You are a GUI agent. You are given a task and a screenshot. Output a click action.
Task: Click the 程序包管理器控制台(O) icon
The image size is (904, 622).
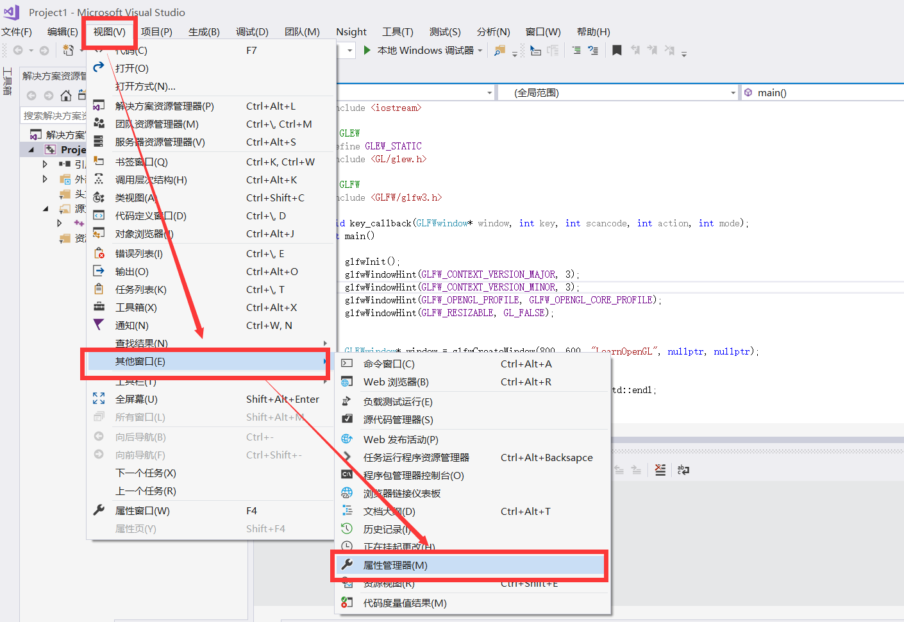347,475
